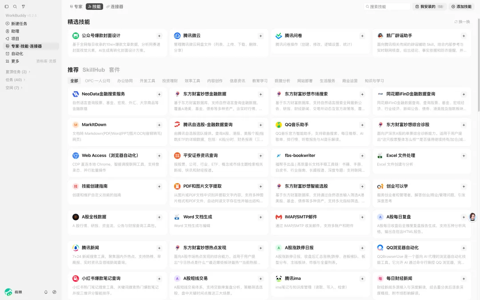Add IMAP/SMTP邮件 skill
The image size is (480, 300).
362,217
